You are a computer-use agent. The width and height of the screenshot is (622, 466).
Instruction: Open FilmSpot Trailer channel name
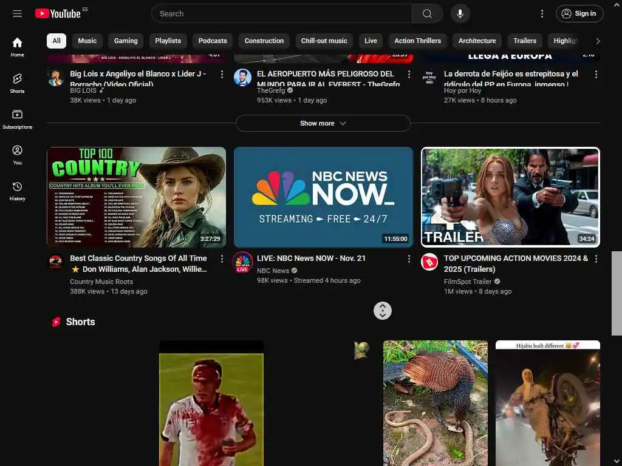tap(468, 282)
